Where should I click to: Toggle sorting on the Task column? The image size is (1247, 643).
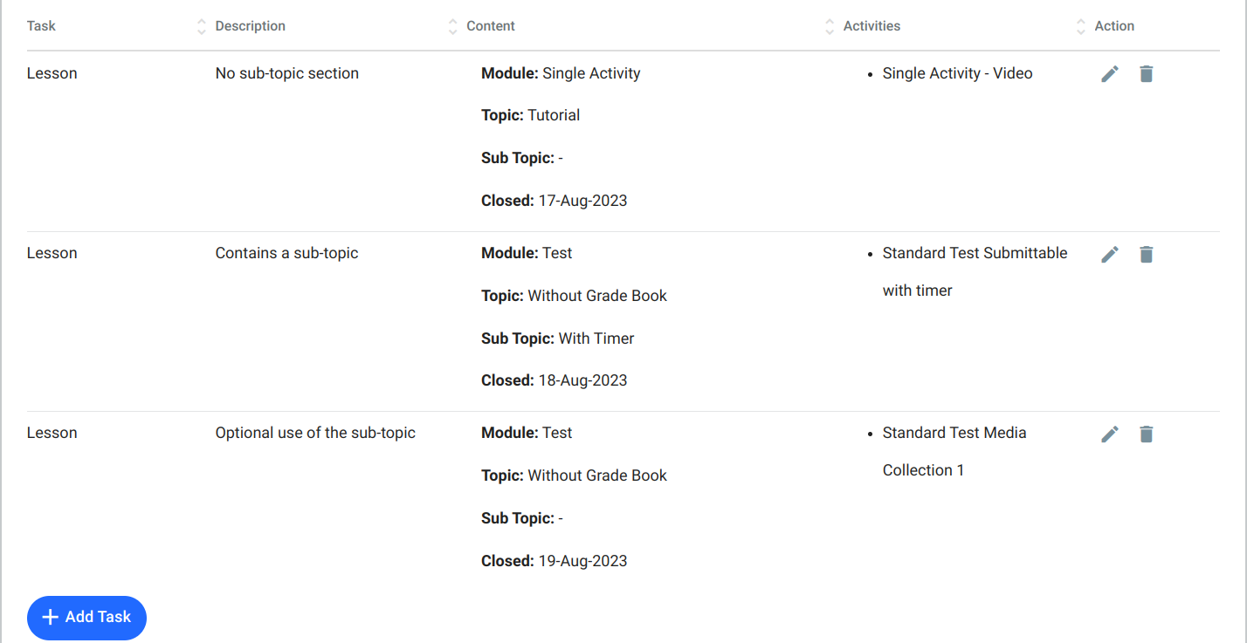tap(201, 26)
